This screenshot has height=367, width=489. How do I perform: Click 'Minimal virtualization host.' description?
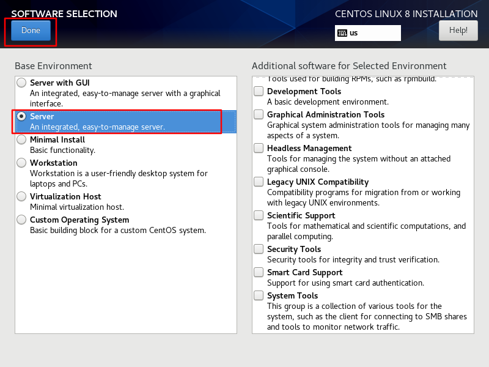pyautogui.click(x=77, y=207)
